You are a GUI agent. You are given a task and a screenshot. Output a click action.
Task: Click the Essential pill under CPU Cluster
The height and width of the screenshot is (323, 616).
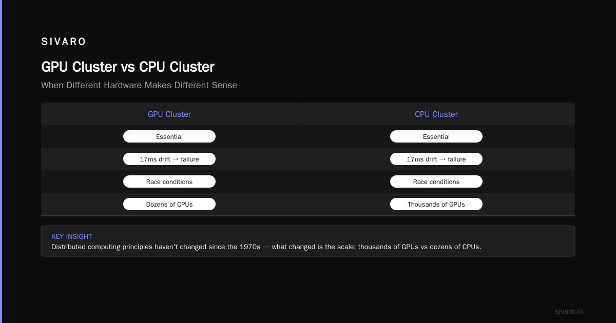[x=436, y=136]
